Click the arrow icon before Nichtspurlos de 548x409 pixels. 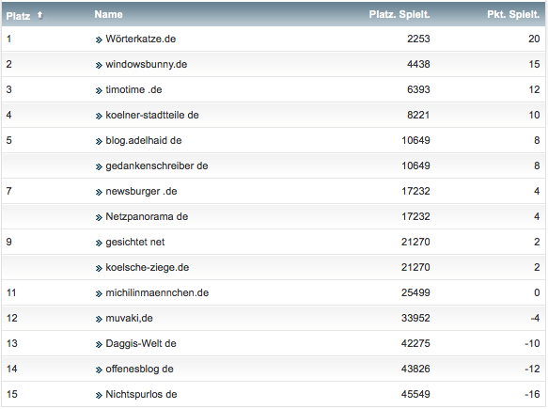point(99,395)
